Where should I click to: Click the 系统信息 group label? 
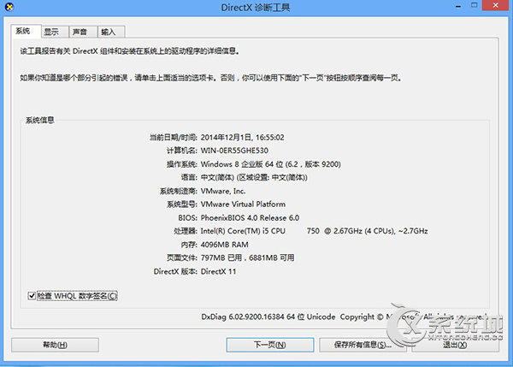[x=40, y=120]
